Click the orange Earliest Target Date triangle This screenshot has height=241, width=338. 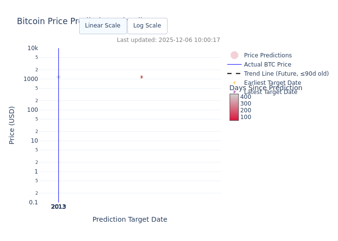coord(234,83)
